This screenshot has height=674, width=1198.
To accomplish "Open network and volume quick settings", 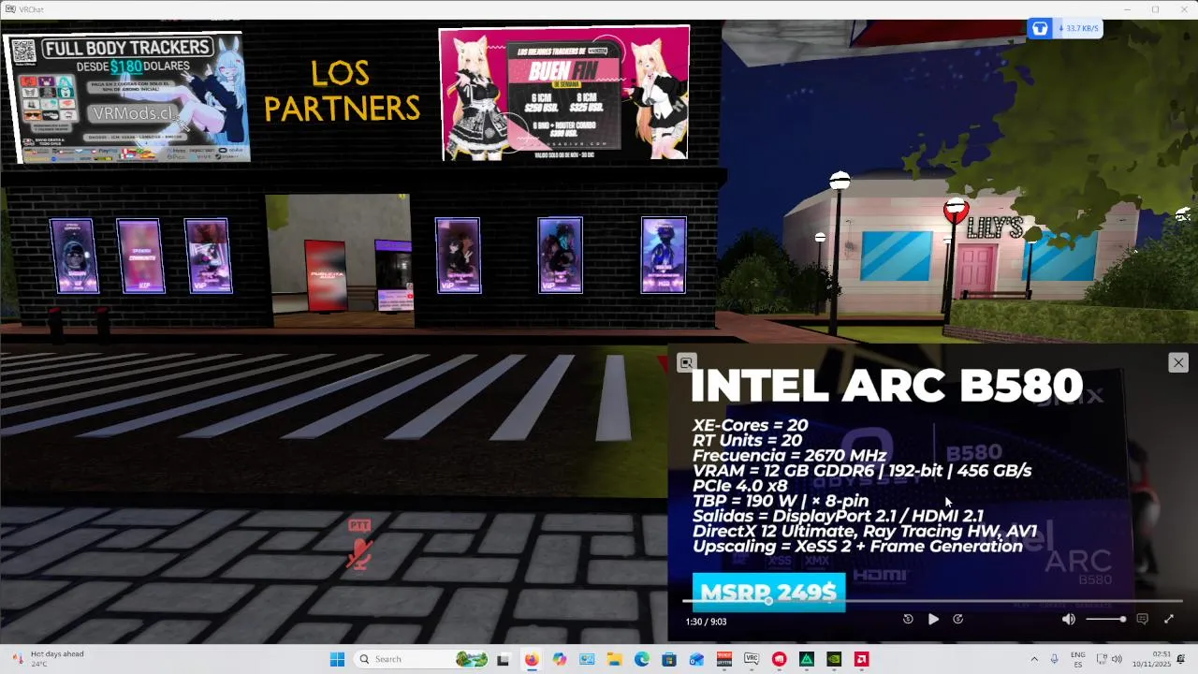I will coord(1109,659).
